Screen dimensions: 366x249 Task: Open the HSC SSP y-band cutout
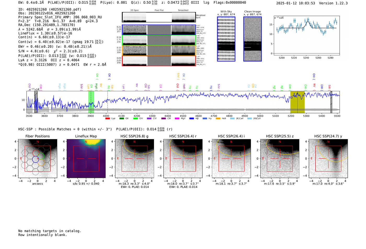(x=328, y=159)
